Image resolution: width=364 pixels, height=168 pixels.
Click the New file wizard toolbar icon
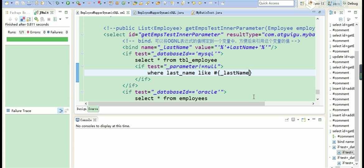coord(7,3)
